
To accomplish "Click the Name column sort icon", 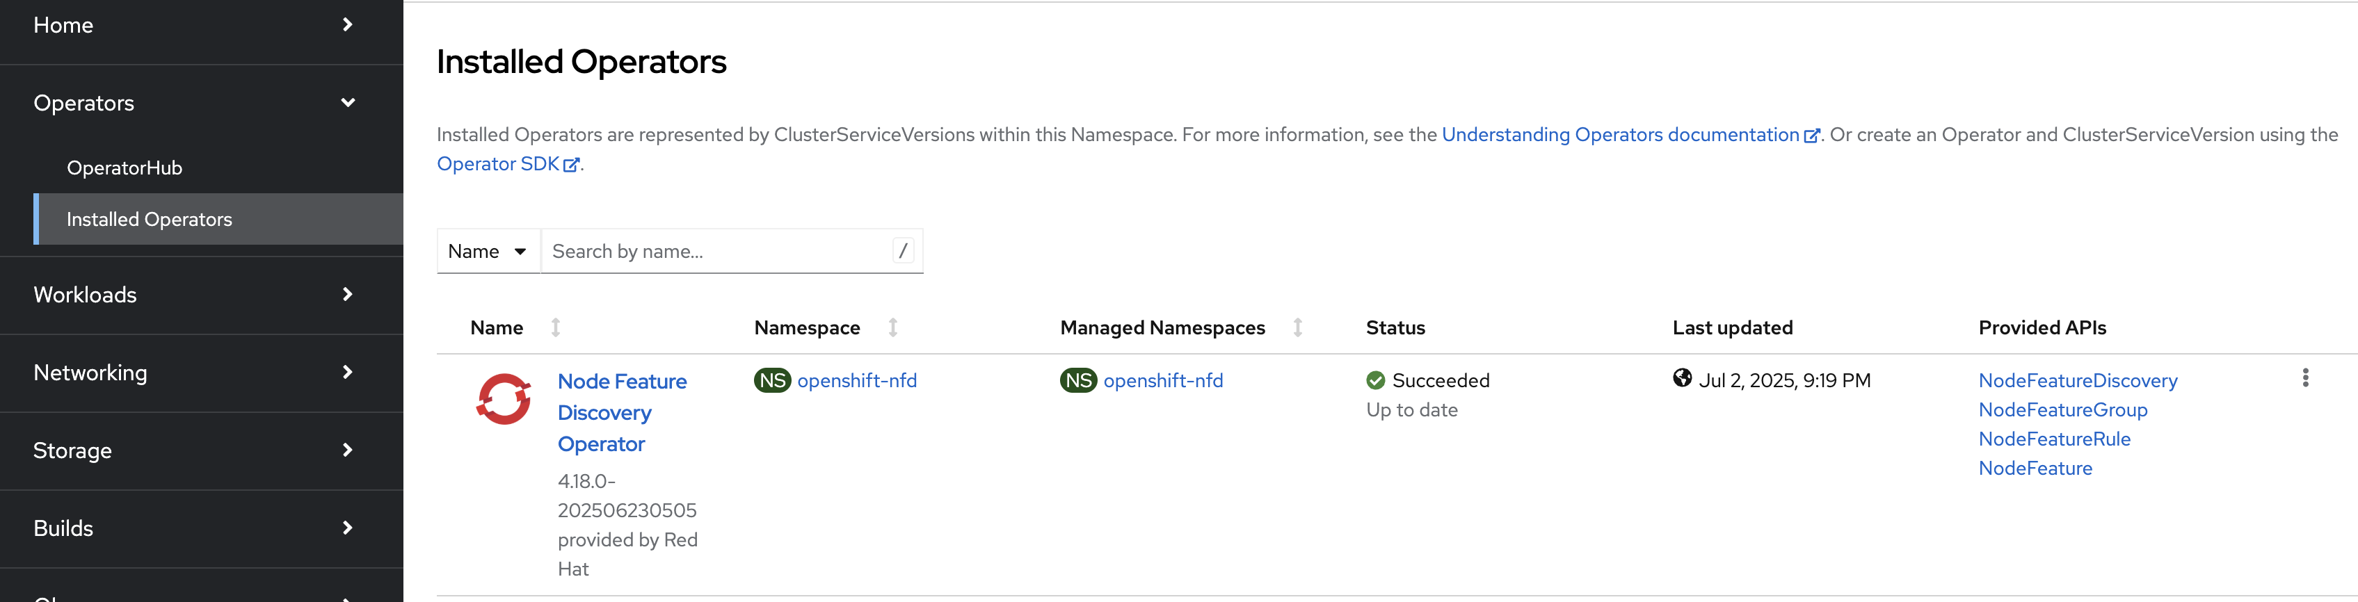I will (x=554, y=327).
